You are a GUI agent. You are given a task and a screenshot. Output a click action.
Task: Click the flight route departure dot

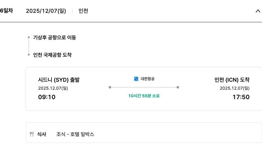(110, 87)
